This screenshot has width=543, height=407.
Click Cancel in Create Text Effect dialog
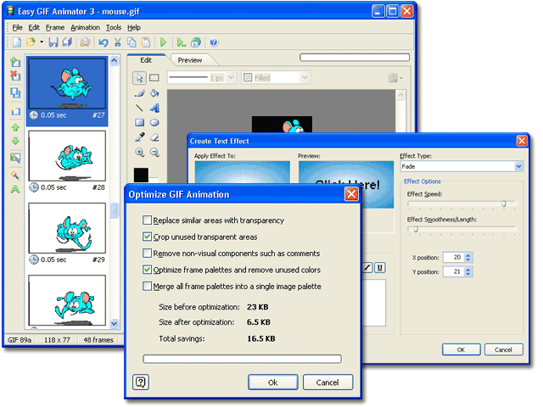point(503,349)
